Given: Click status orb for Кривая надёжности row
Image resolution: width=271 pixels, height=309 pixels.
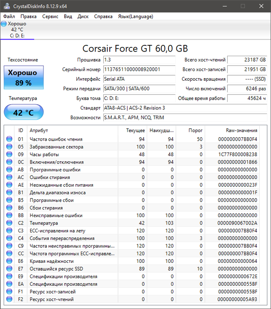Looking at the screenshot, I should [x=9, y=261].
